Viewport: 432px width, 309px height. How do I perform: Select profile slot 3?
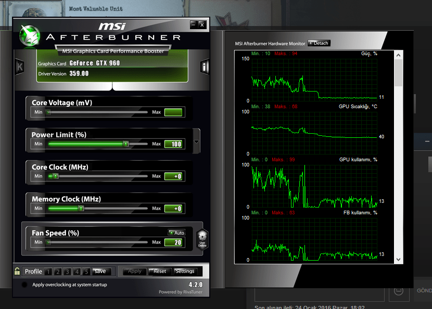pos(67,272)
